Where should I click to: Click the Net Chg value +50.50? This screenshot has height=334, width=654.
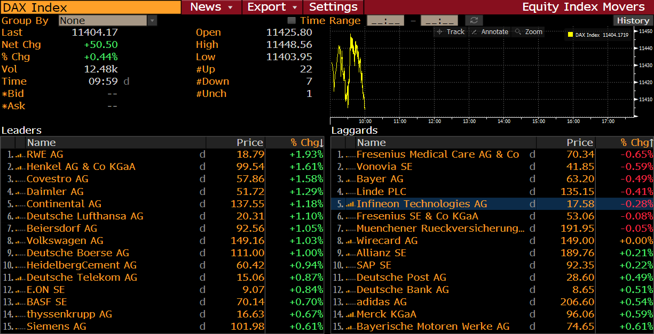pos(100,45)
